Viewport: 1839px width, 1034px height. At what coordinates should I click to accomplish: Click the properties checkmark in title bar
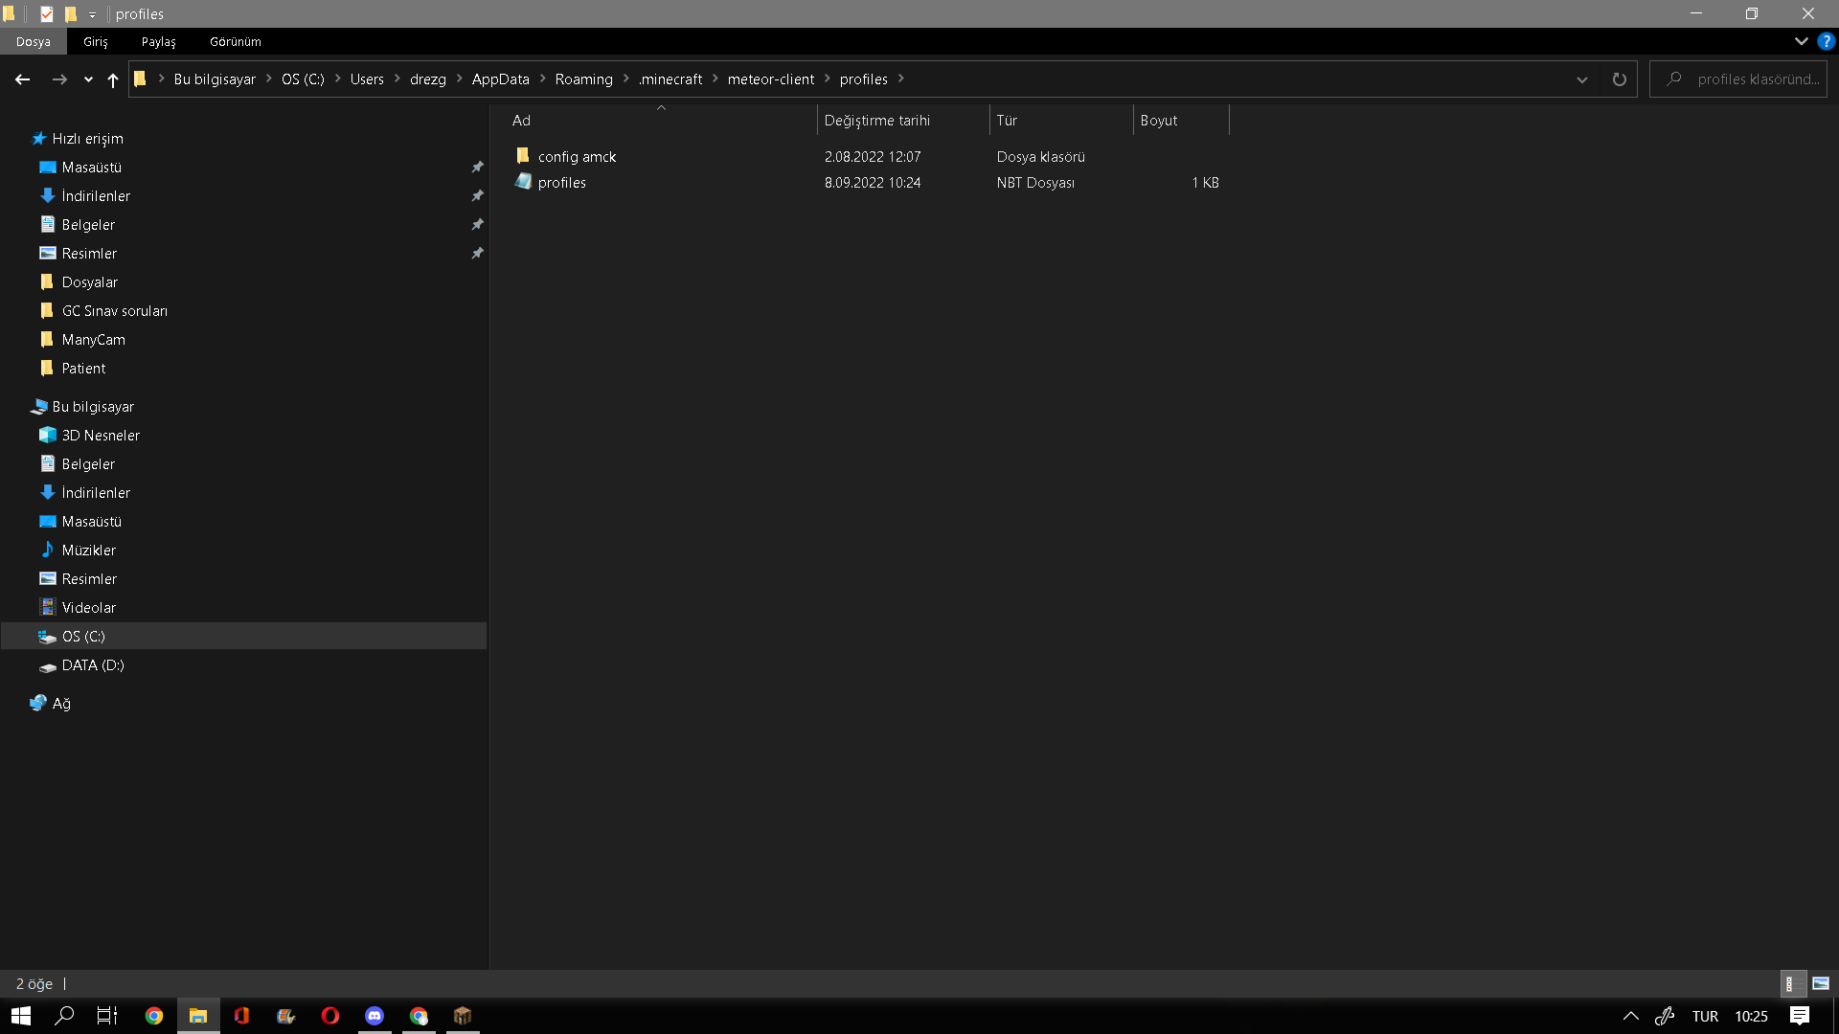tap(46, 13)
